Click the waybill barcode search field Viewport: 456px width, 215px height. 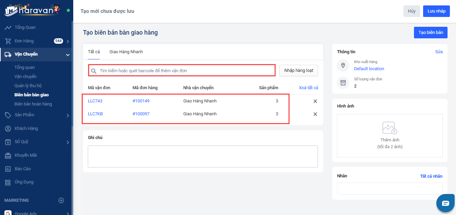pyautogui.click(x=183, y=71)
